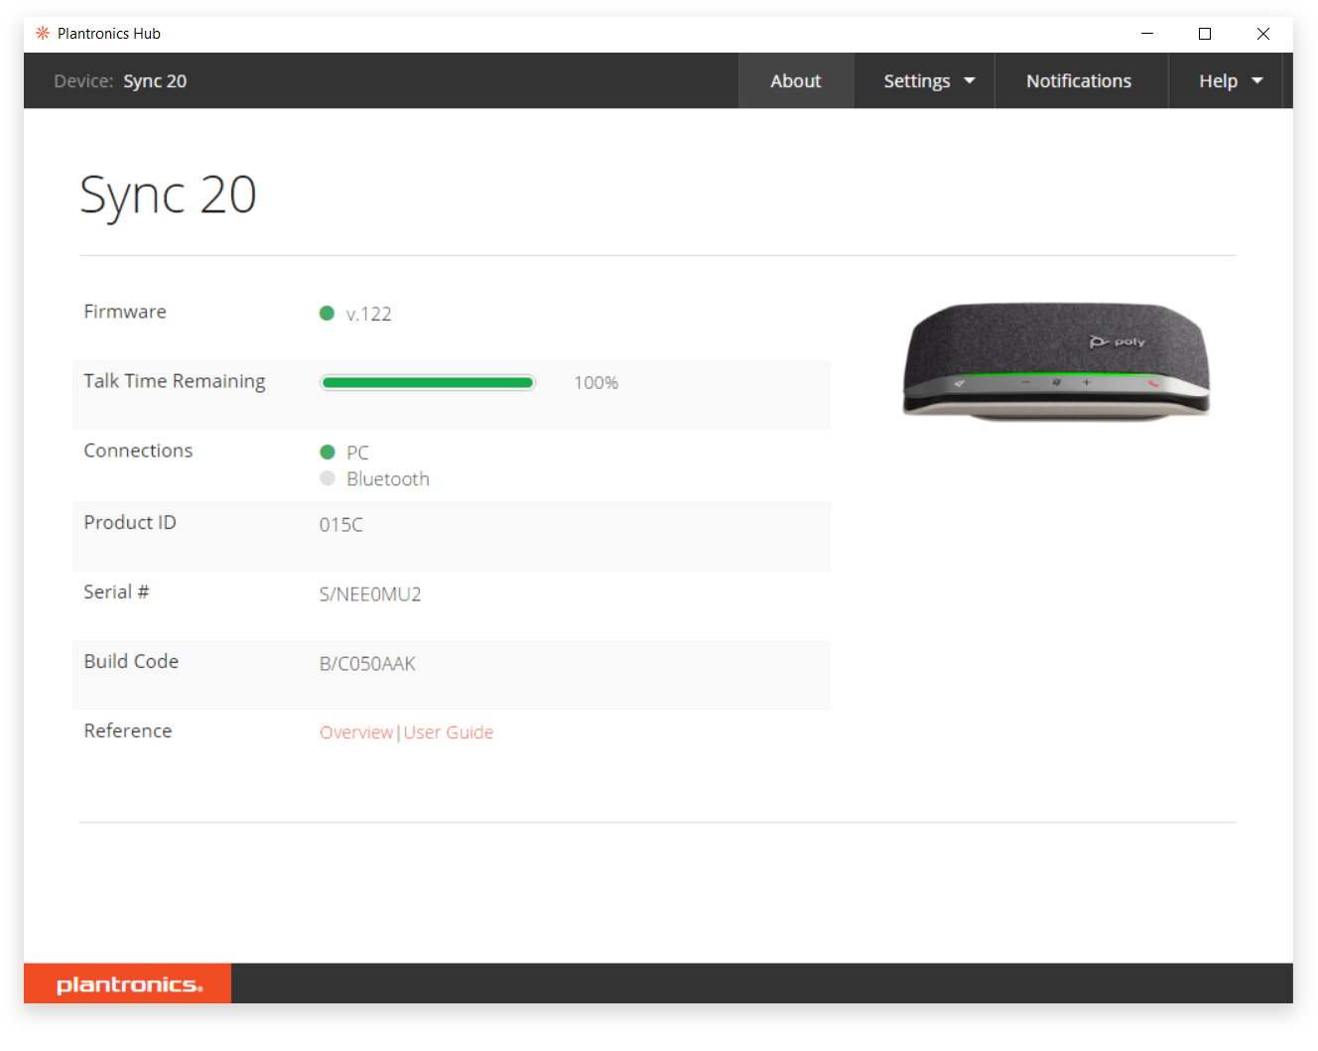Open the User Guide link
1318x1051 pixels.
coord(449,732)
